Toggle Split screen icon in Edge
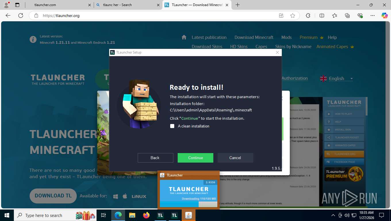391x221 pixels. pyautogui.click(x=322, y=16)
